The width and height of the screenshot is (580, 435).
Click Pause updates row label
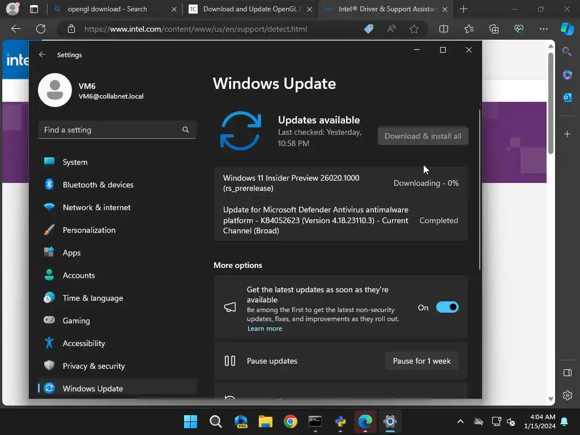[272, 361]
